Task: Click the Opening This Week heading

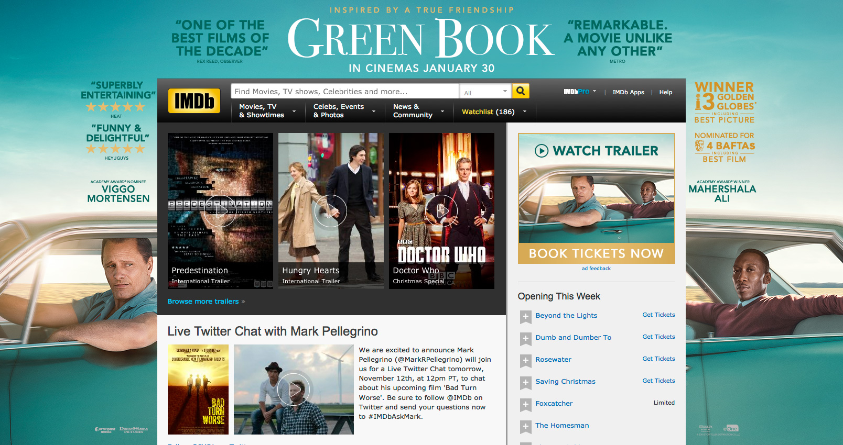Action: click(x=559, y=296)
